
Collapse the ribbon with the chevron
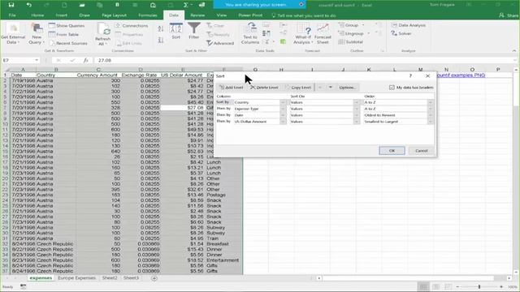tap(514, 50)
